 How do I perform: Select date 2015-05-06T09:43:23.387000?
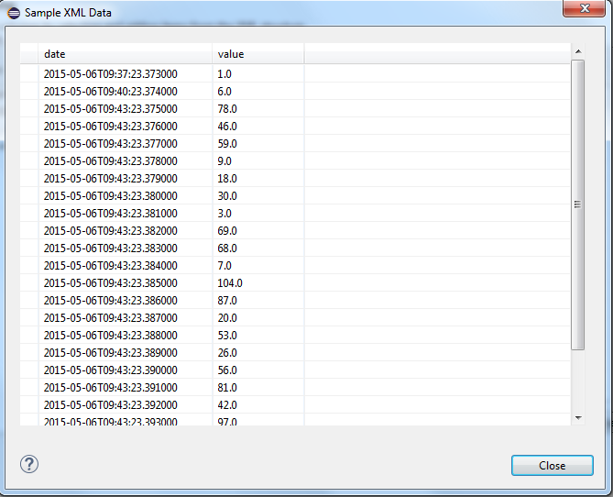(x=111, y=318)
